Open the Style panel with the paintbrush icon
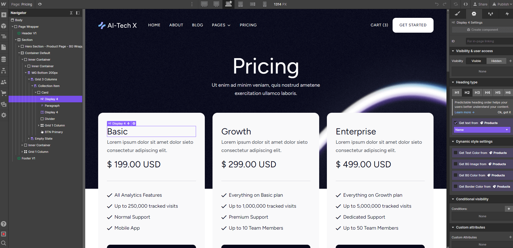Screen dimensions: 513x248 point(458,13)
